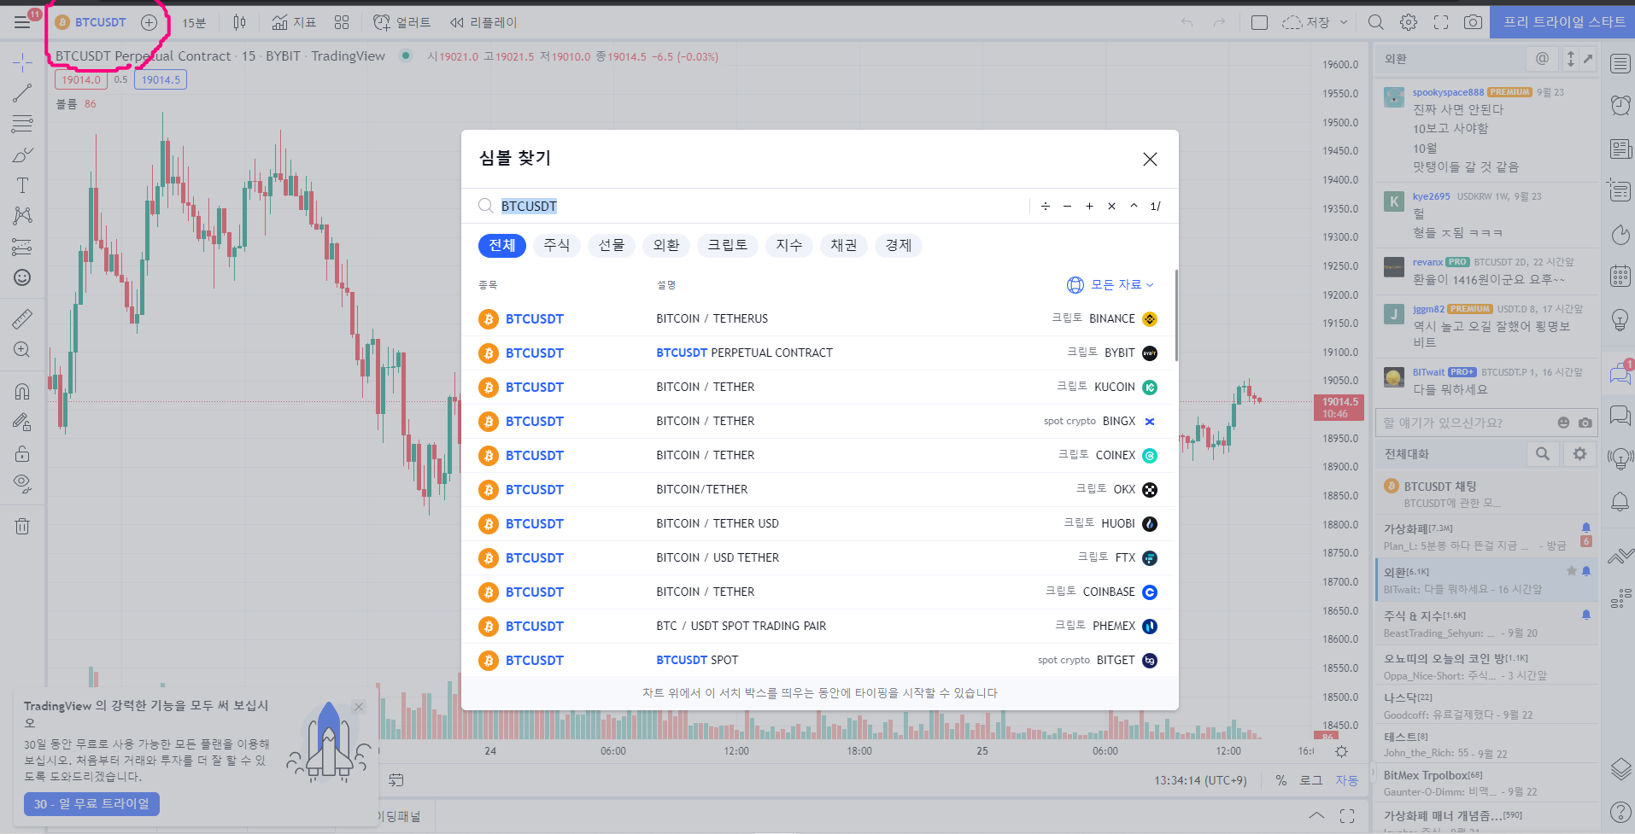
Task: Open the time zone 13:34:14 (UTC+9)
Action: (1200, 780)
